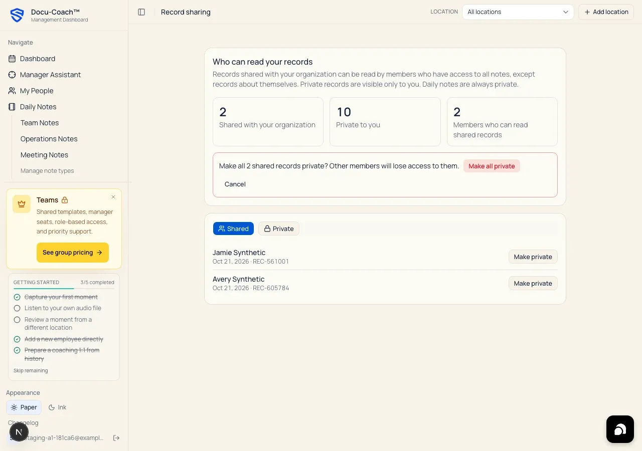The height and width of the screenshot is (451, 642).
Task: Toggle the Prepare a coaching 1:1 checkmark
Action: (17, 350)
